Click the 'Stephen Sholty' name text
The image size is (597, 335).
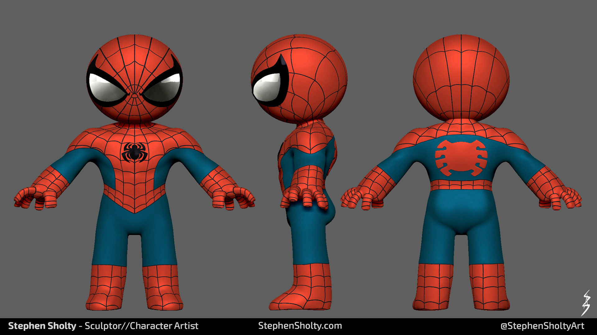pos(42,326)
